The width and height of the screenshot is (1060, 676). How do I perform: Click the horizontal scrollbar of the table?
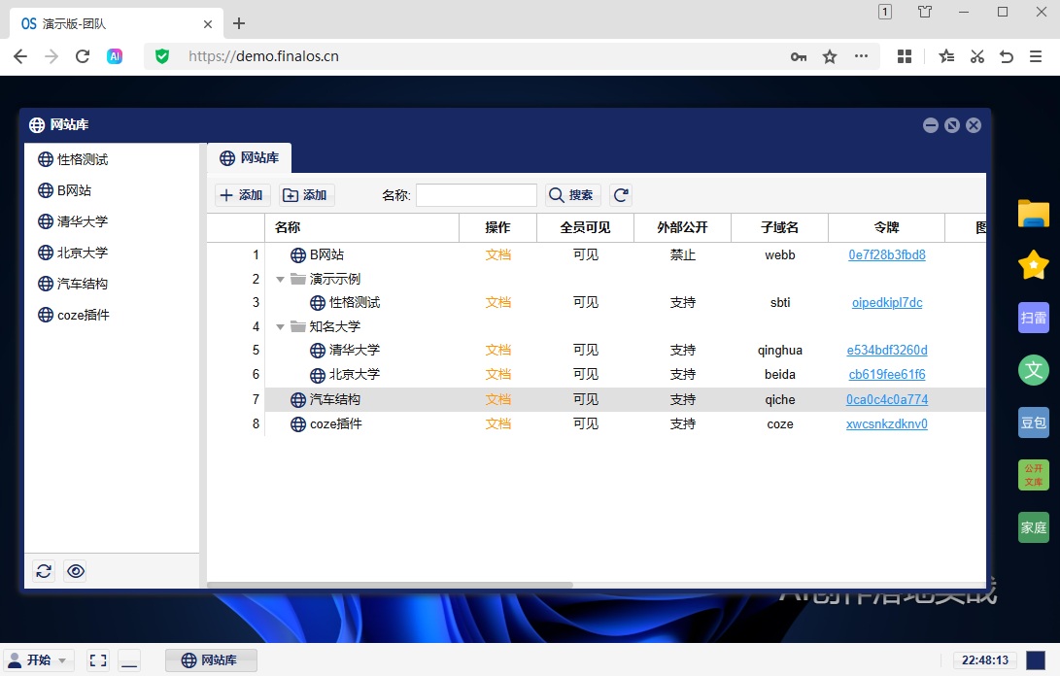click(390, 585)
